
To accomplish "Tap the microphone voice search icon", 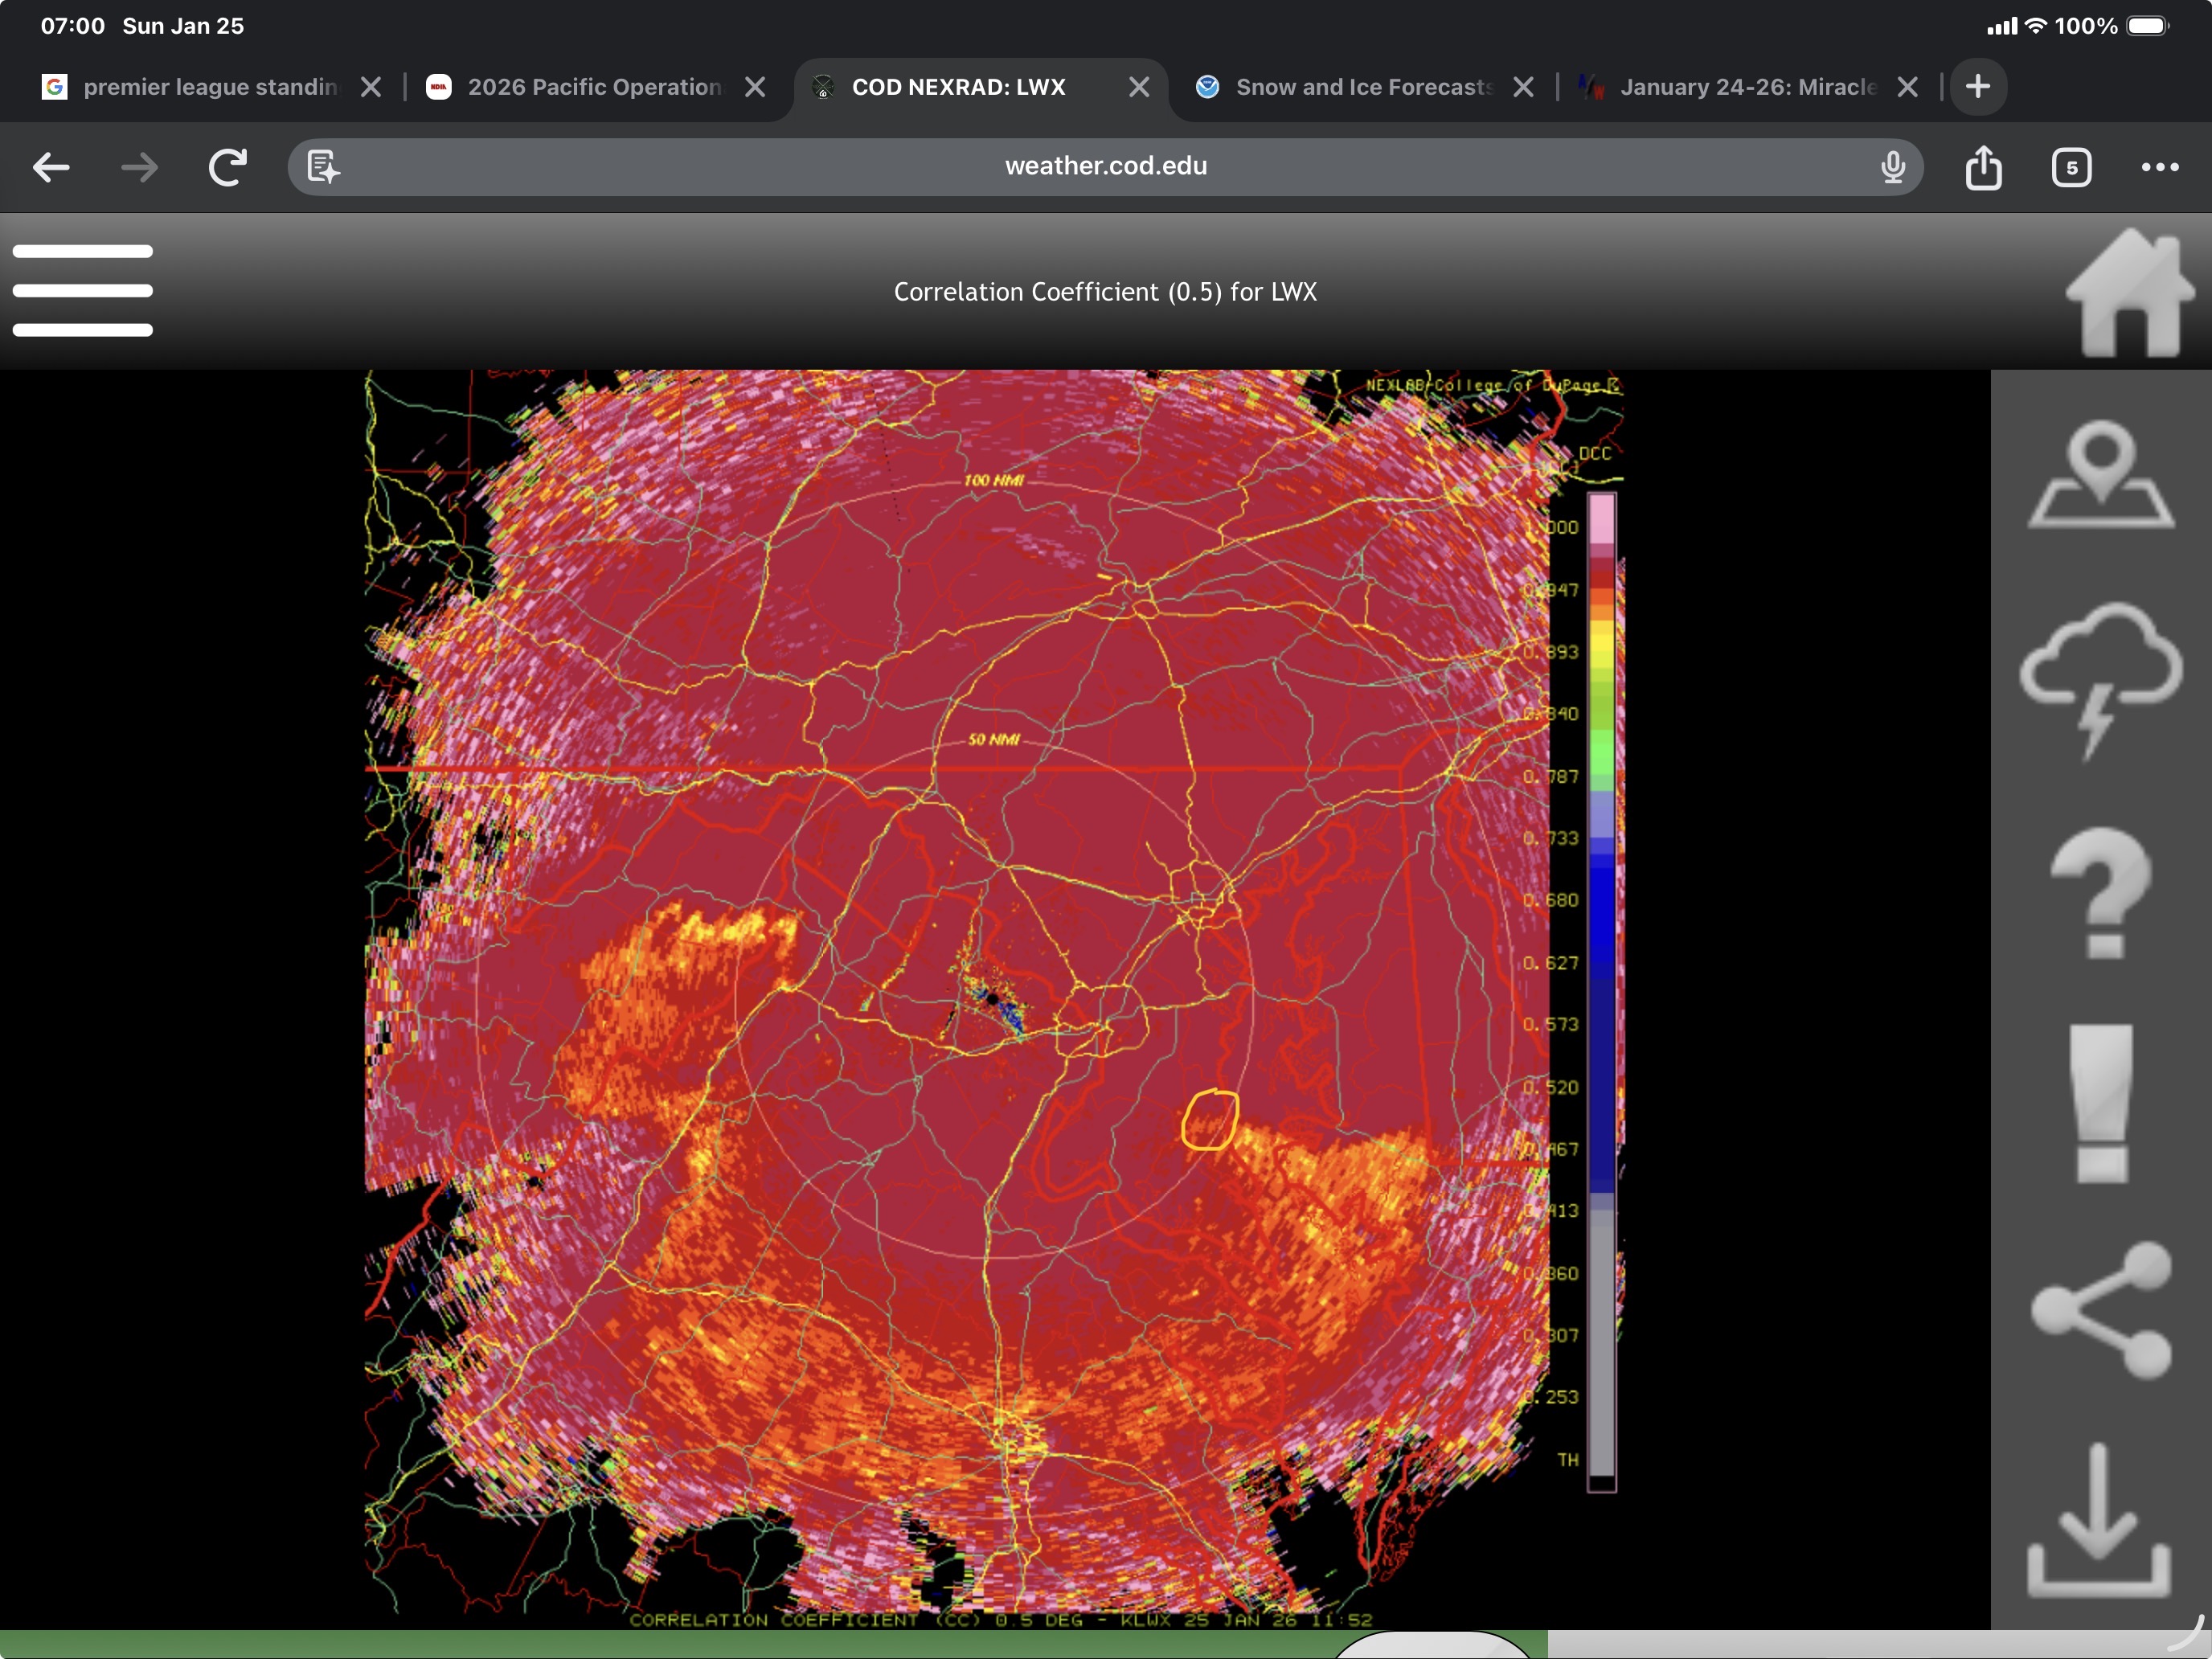I will 1892,167.
